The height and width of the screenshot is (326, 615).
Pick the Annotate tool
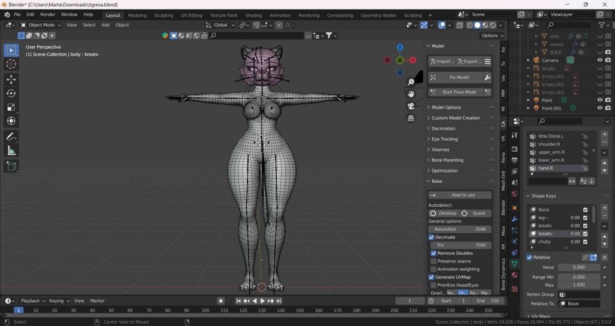[x=11, y=137]
